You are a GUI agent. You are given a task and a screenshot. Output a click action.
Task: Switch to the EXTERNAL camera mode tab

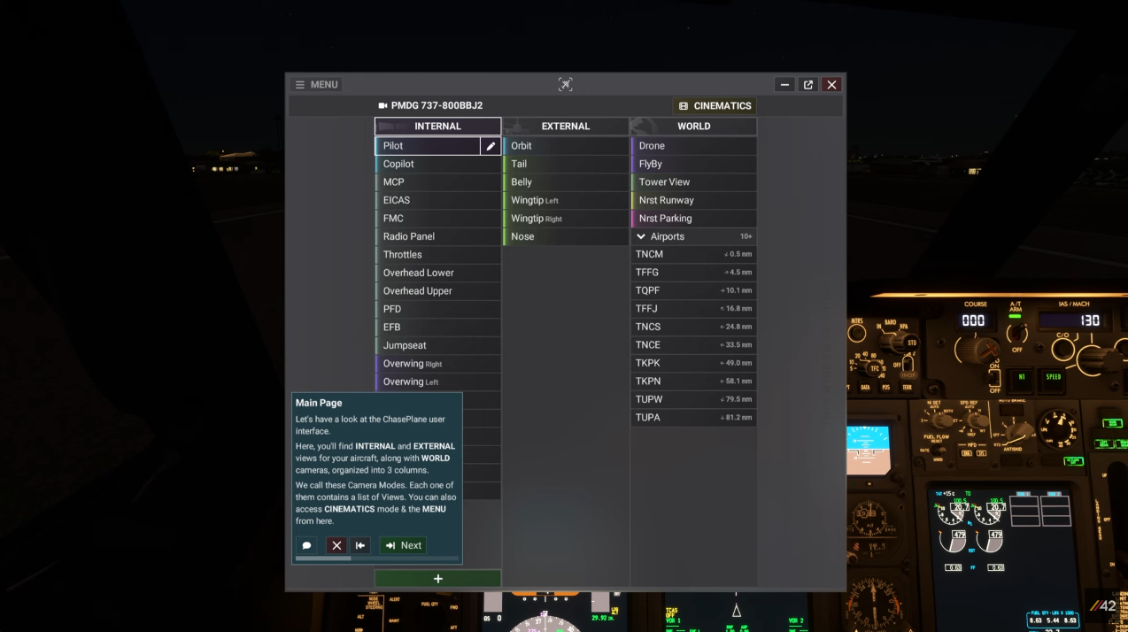coord(566,127)
